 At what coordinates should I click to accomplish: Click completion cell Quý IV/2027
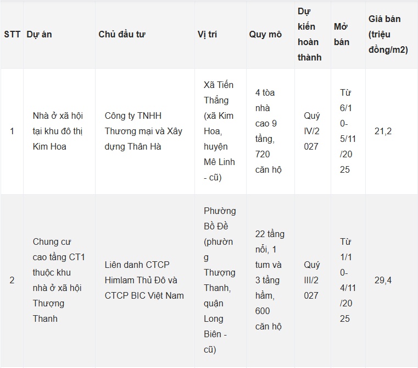tap(311, 131)
